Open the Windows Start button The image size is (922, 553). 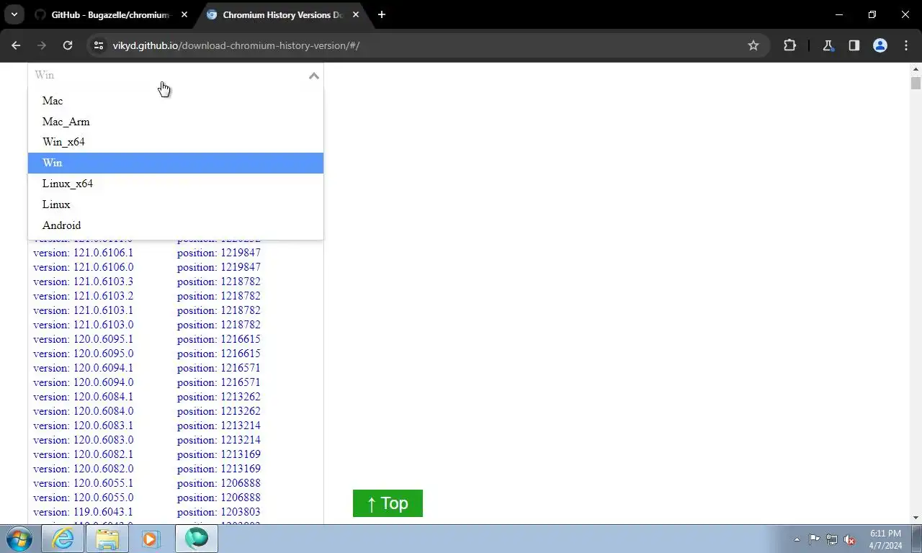19,539
